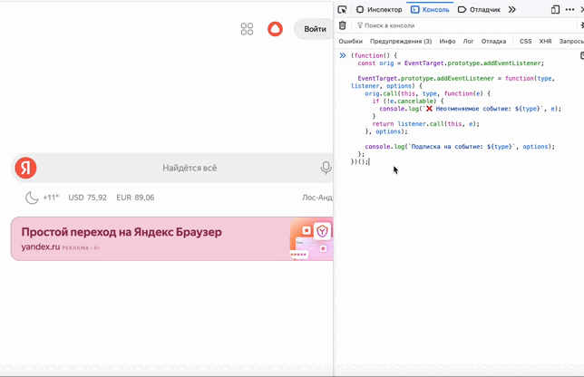Toggle the Ошибки filter

350,42
